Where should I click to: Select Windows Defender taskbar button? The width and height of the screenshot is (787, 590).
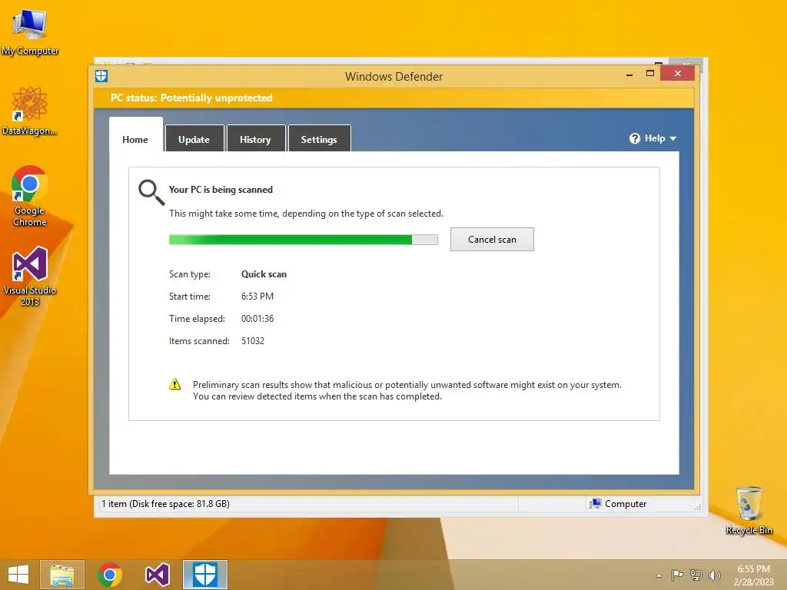[204, 575]
